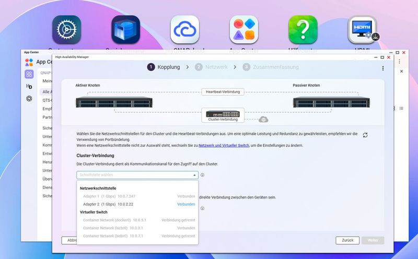Click the refresh icon beside the description
Viewport: 418px width, 259px height.
pyautogui.click(x=365, y=135)
